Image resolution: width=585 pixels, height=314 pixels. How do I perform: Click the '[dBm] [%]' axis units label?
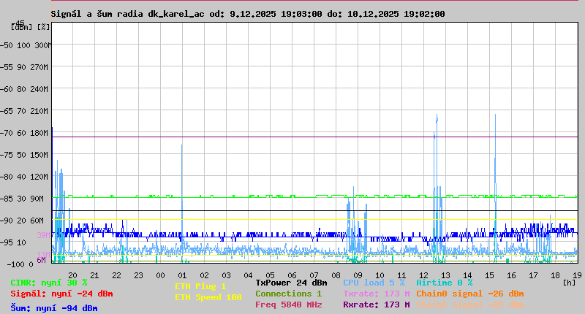30,27
